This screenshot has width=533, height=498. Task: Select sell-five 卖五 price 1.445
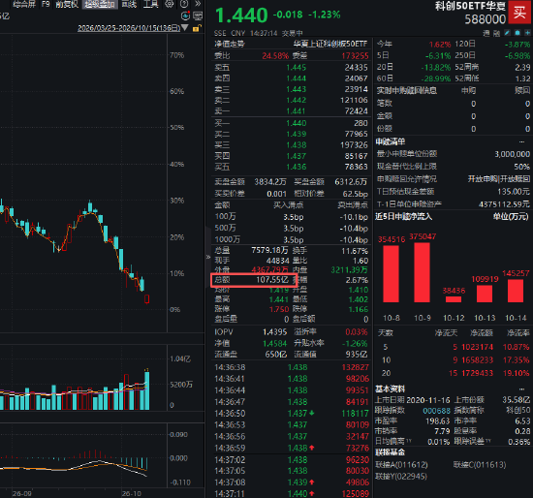(297, 68)
